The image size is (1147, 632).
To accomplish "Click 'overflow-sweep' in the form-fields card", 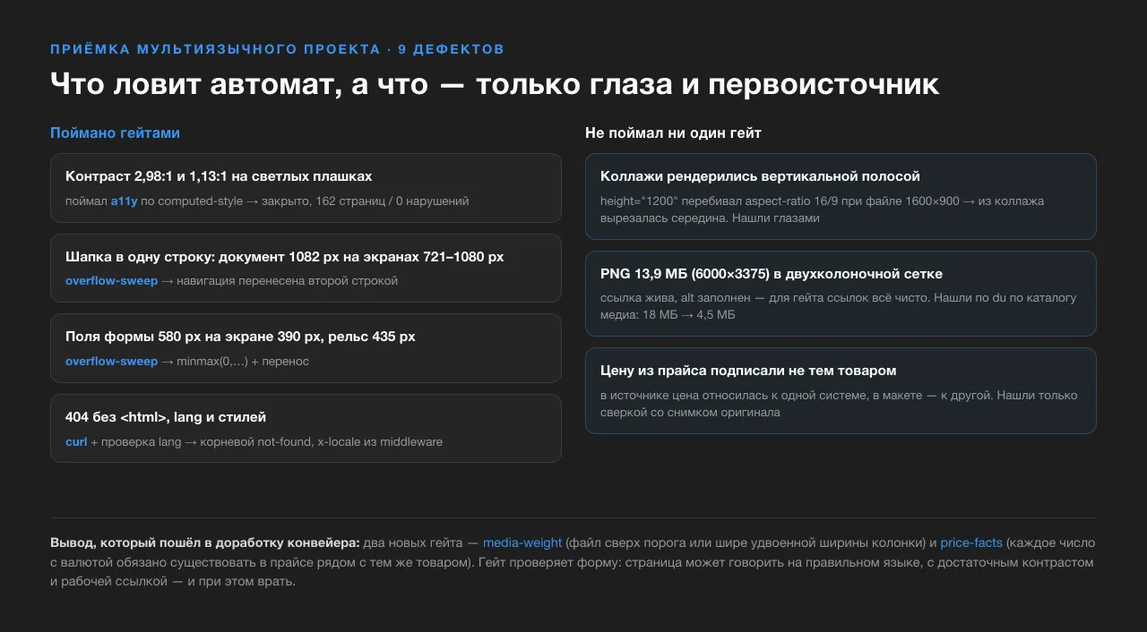I will click(x=111, y=362).
